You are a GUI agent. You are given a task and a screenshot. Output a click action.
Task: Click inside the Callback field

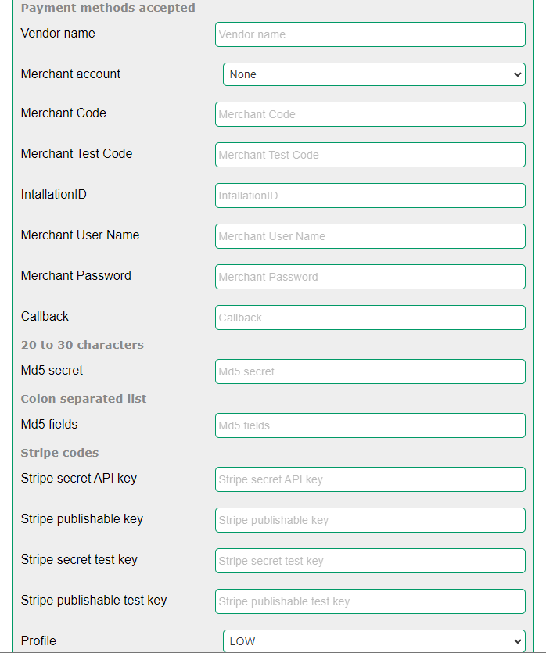click(x=369, y=318)
